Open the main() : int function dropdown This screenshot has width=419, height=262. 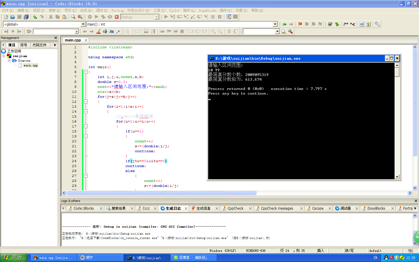coord(275,24)
